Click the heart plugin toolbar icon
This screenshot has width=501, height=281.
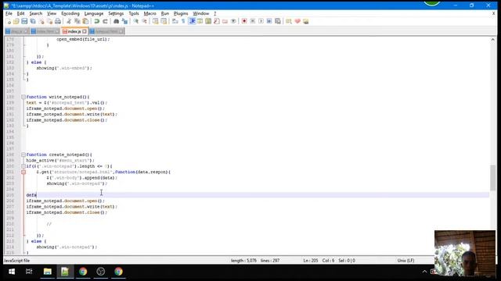click(x=297, y=21)
